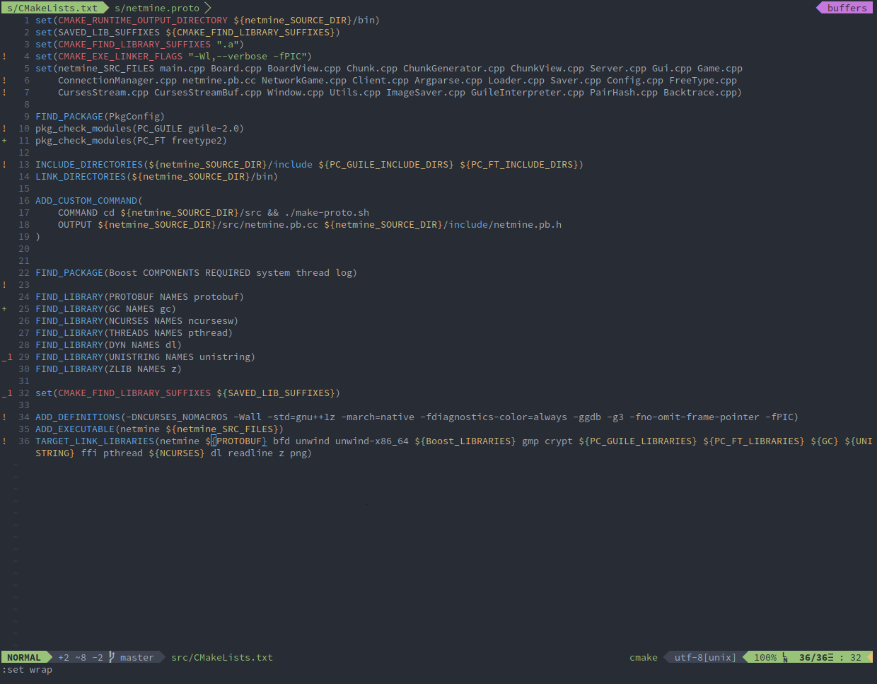The height and width of the screenshot is (684, 877).
Task: Click the added-line plus sign on line 11
Action: click(x=5, y=141)
